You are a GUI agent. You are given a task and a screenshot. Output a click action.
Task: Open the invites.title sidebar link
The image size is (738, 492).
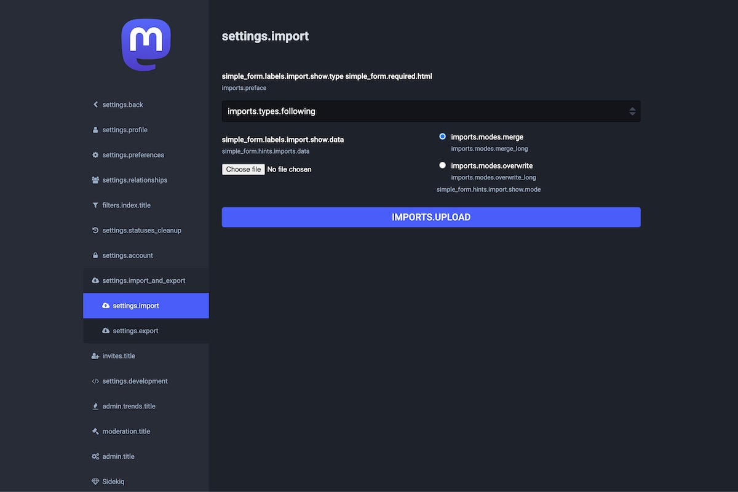pyautogui.click(x=118, y=356)
